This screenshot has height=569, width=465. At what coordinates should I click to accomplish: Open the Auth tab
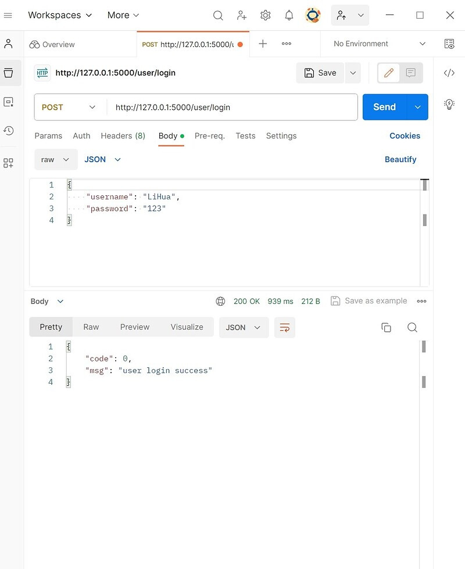(81, 136)
